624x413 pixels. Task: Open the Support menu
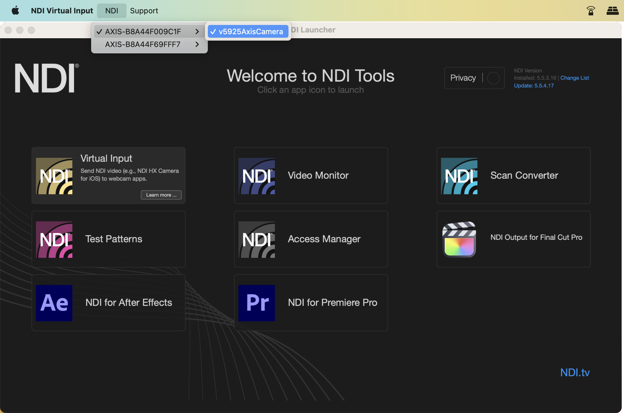[144, 11]
